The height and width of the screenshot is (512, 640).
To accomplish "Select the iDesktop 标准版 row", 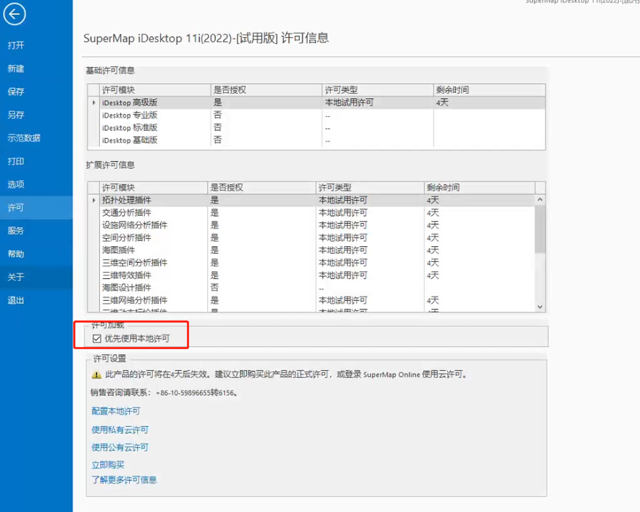I will click(x=316, y=128).
